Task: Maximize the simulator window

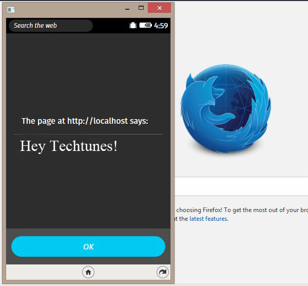Action: (141, 8)
